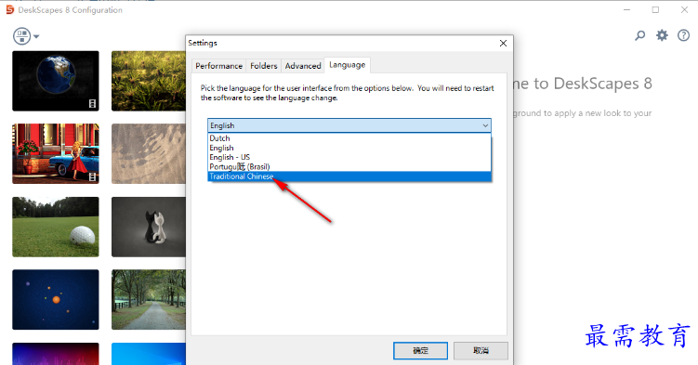Confirm with the 确定 button
This screenshot has height=365, width=698.
tap(420, 350)
